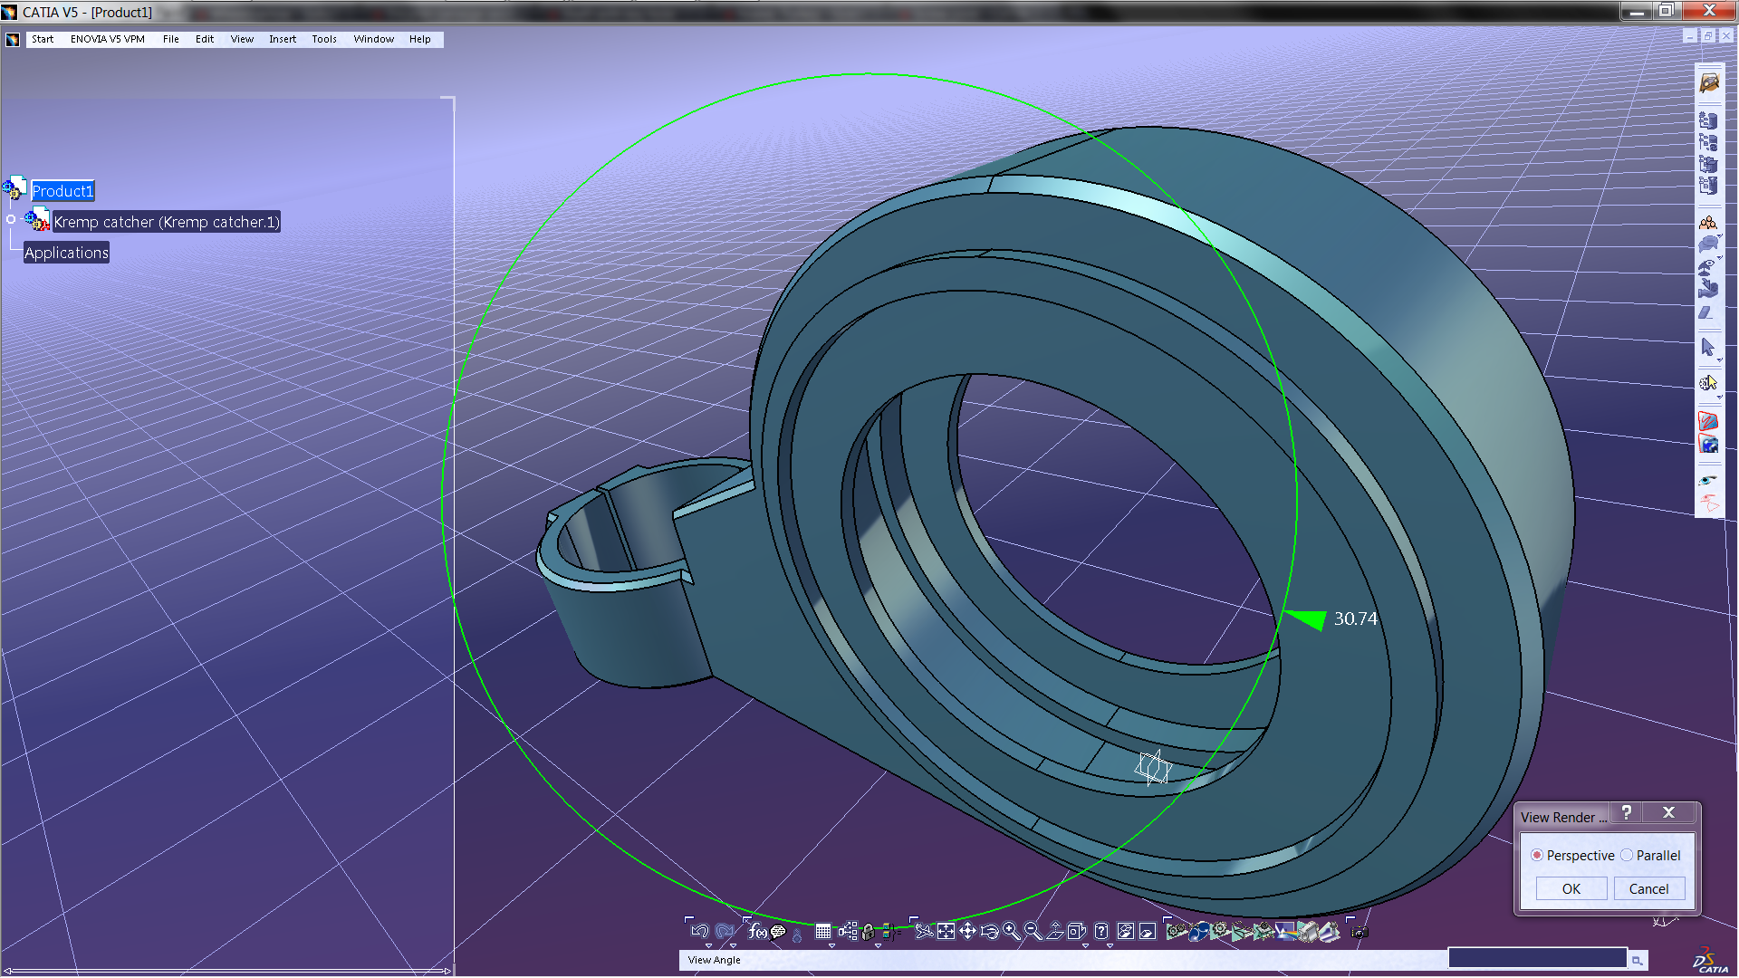Open the Insert menu
The width and height of the screenshot is (1739, 978).
(283, 39)
